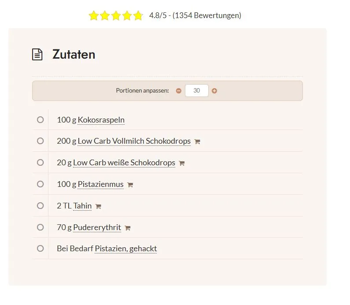The height and width of the screenshot is (305, 350).
Task: Check off the Kokosraspeln ingredient
Action: [41, 119]
